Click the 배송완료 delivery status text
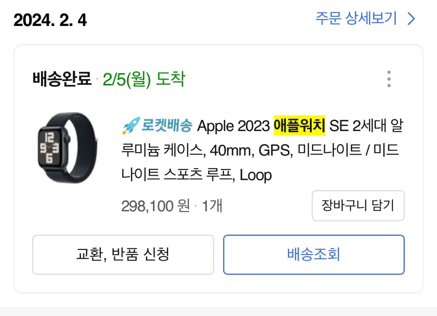Image resolution: width=437 pixels, height=316 pixels. [x=62, y=79]
